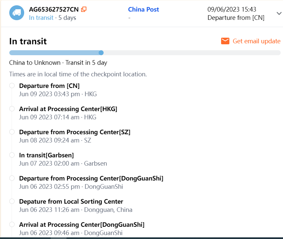The image size is (283, 239).
Task: Select the Arrival at Processing Center[HKG] marker
Action: point(12,109)
